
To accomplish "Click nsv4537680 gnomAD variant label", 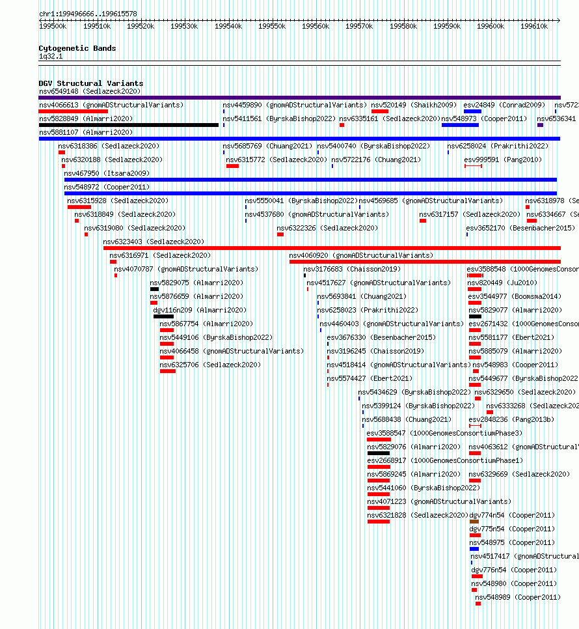I will pos(317,214).
